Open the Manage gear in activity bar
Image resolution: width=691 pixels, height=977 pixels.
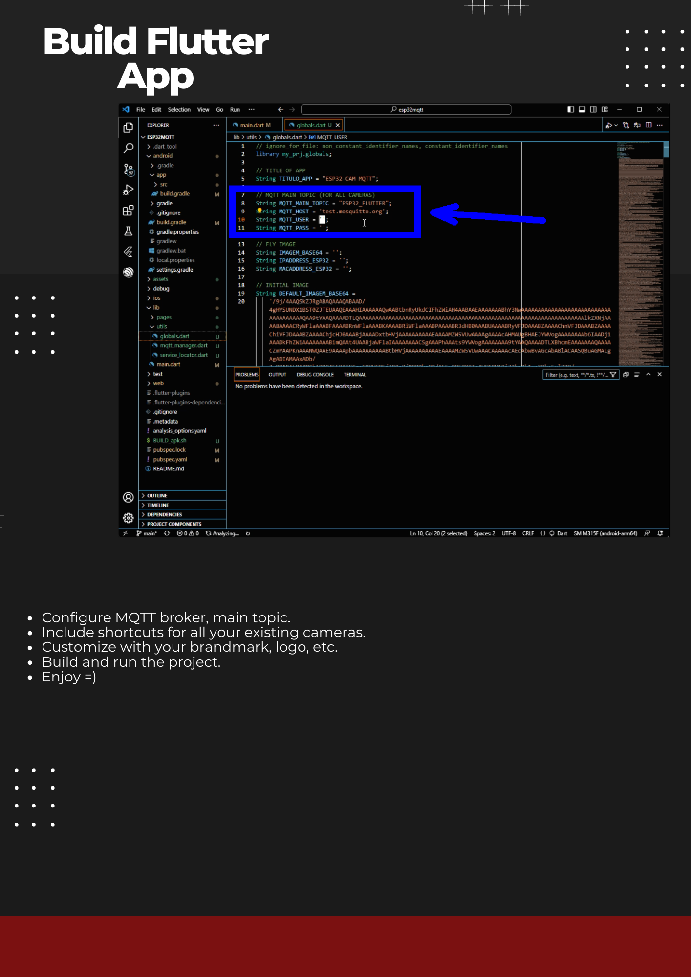[x=128, y=518]
